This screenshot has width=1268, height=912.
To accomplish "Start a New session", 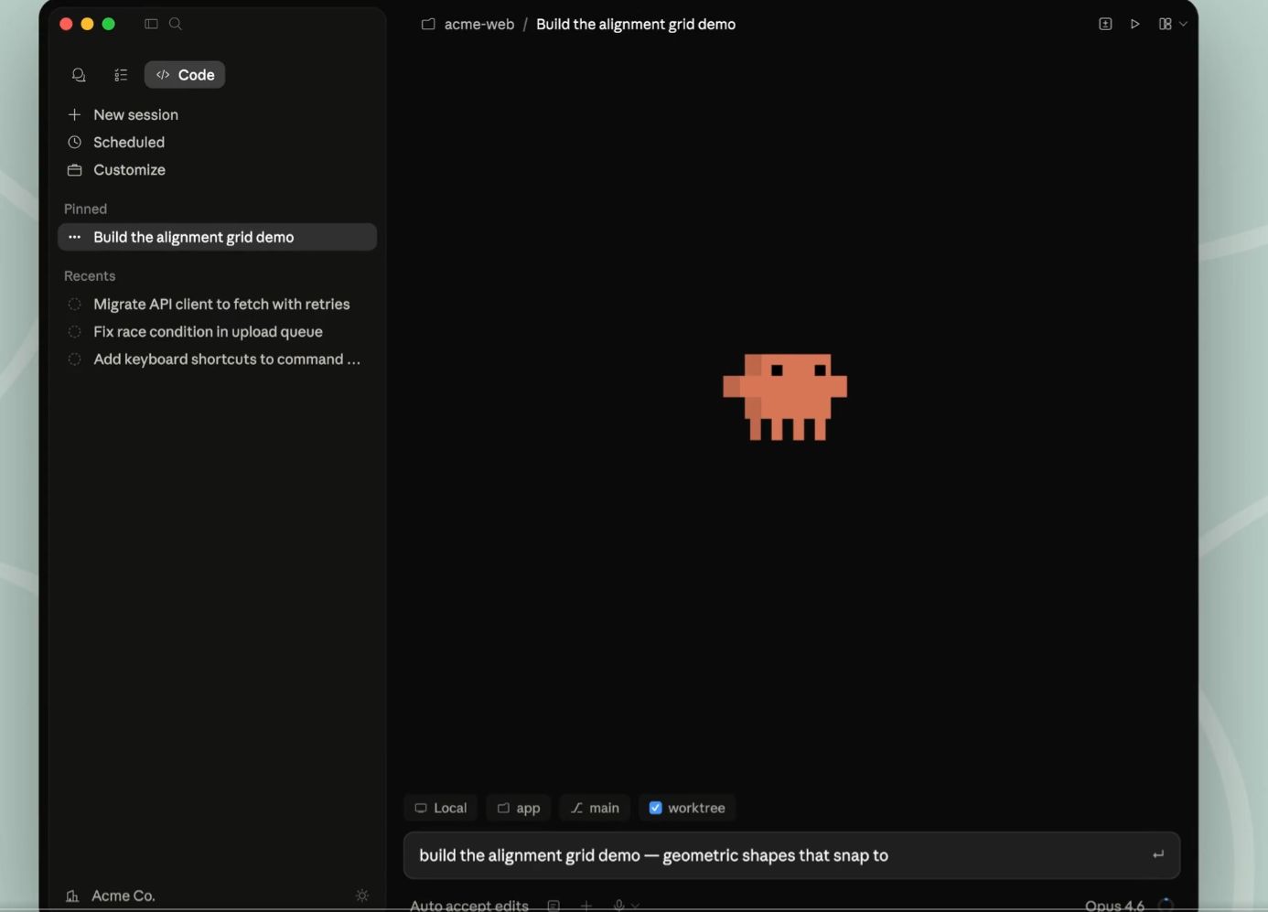I will [x=135, y=114].
